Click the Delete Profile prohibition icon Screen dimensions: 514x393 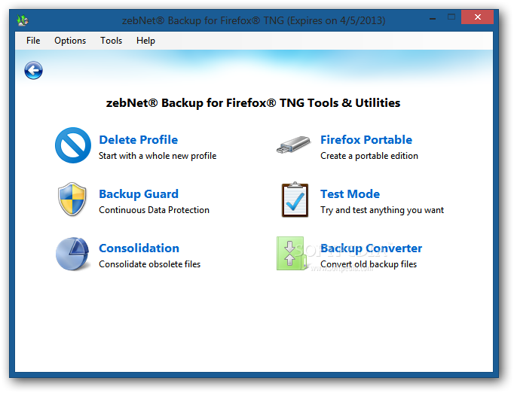(73, 145)
